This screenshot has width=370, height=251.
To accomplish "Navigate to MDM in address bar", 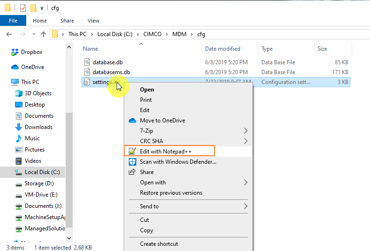I will (179, 34).
